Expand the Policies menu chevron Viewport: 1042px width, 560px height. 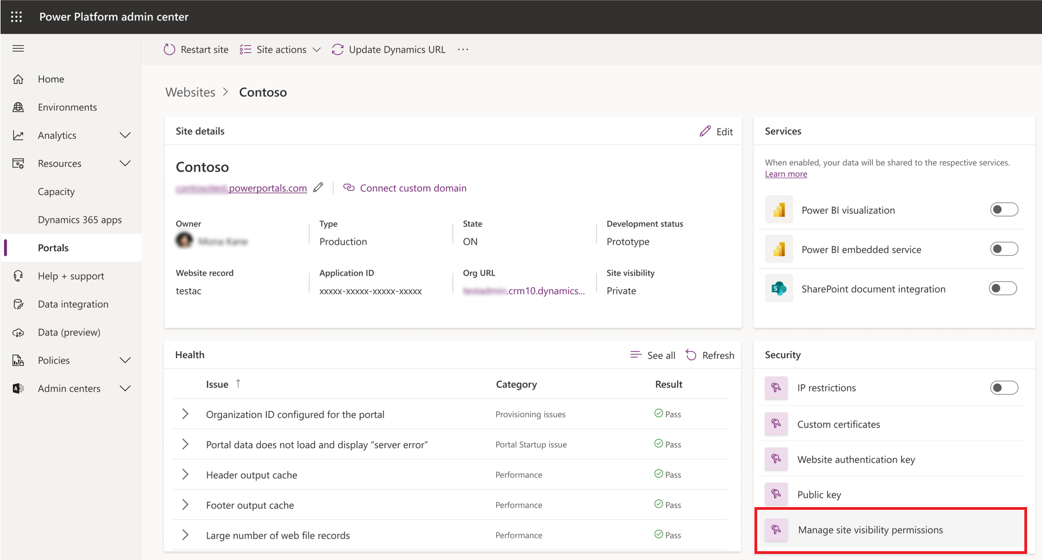pos(125,360)
